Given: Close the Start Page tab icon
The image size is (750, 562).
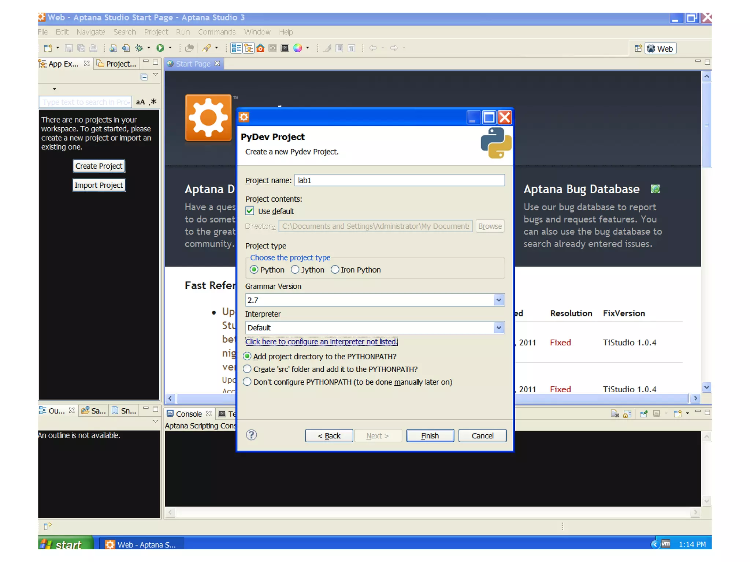Looking at the screenshot, I should point(218,63).
